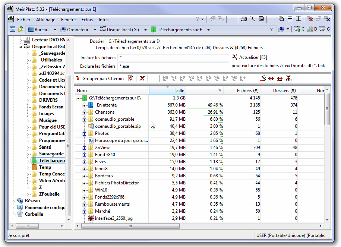The width and height of the screenshot is (341, 247).
Task: Click the auto-fit column width arrows icon
Action: click(x=271, y=79)
